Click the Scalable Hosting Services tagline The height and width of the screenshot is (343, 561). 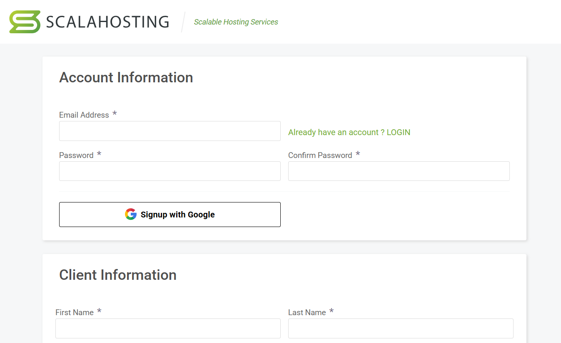(x=236, y=22)
